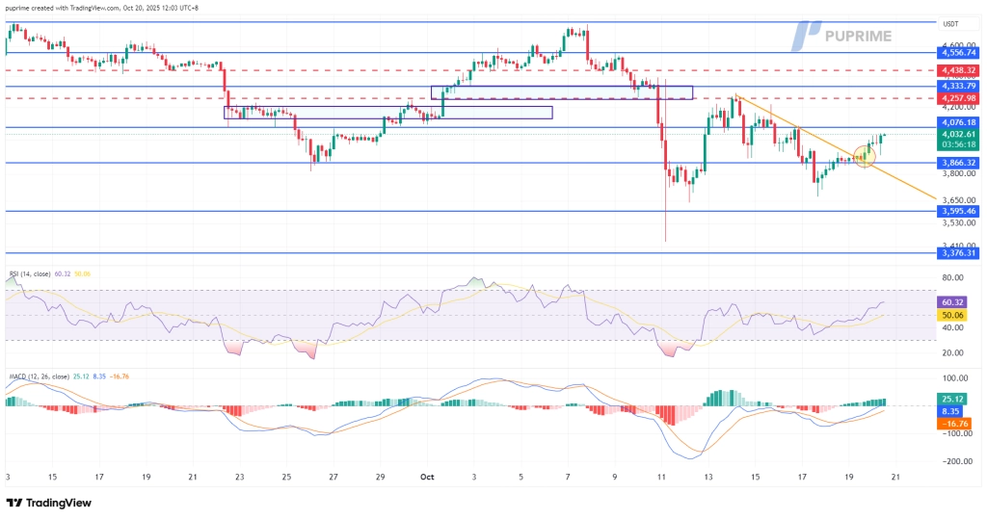This screenshot has height=519, width=987.
Task: Click the upper purple rectangle zone
Action: 561,92
